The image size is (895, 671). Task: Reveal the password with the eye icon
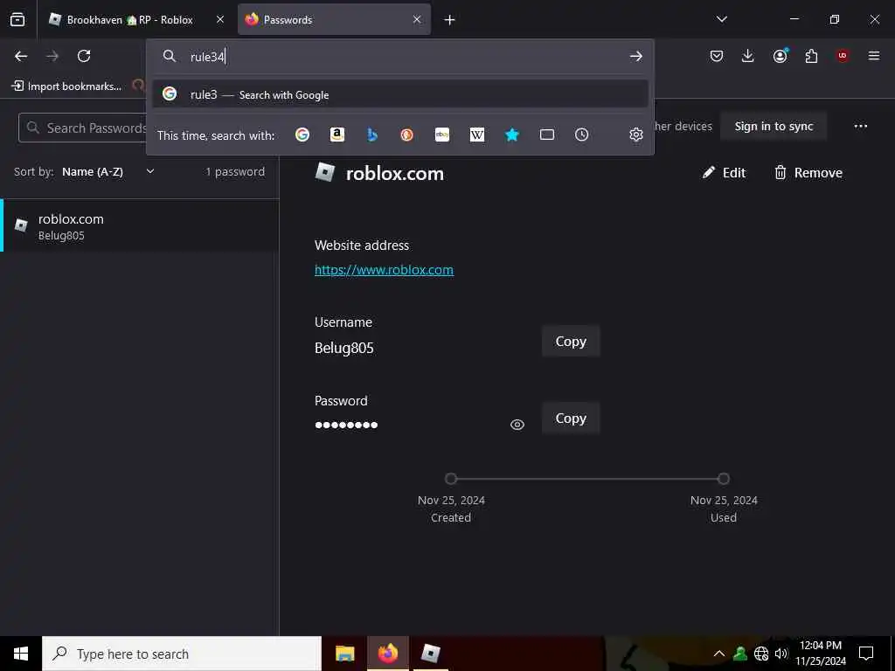click(x=517, y=425)
